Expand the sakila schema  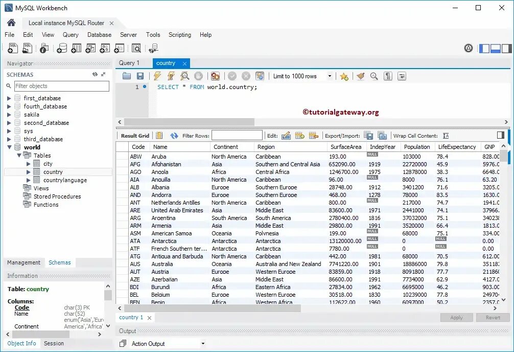click(9, 115)
